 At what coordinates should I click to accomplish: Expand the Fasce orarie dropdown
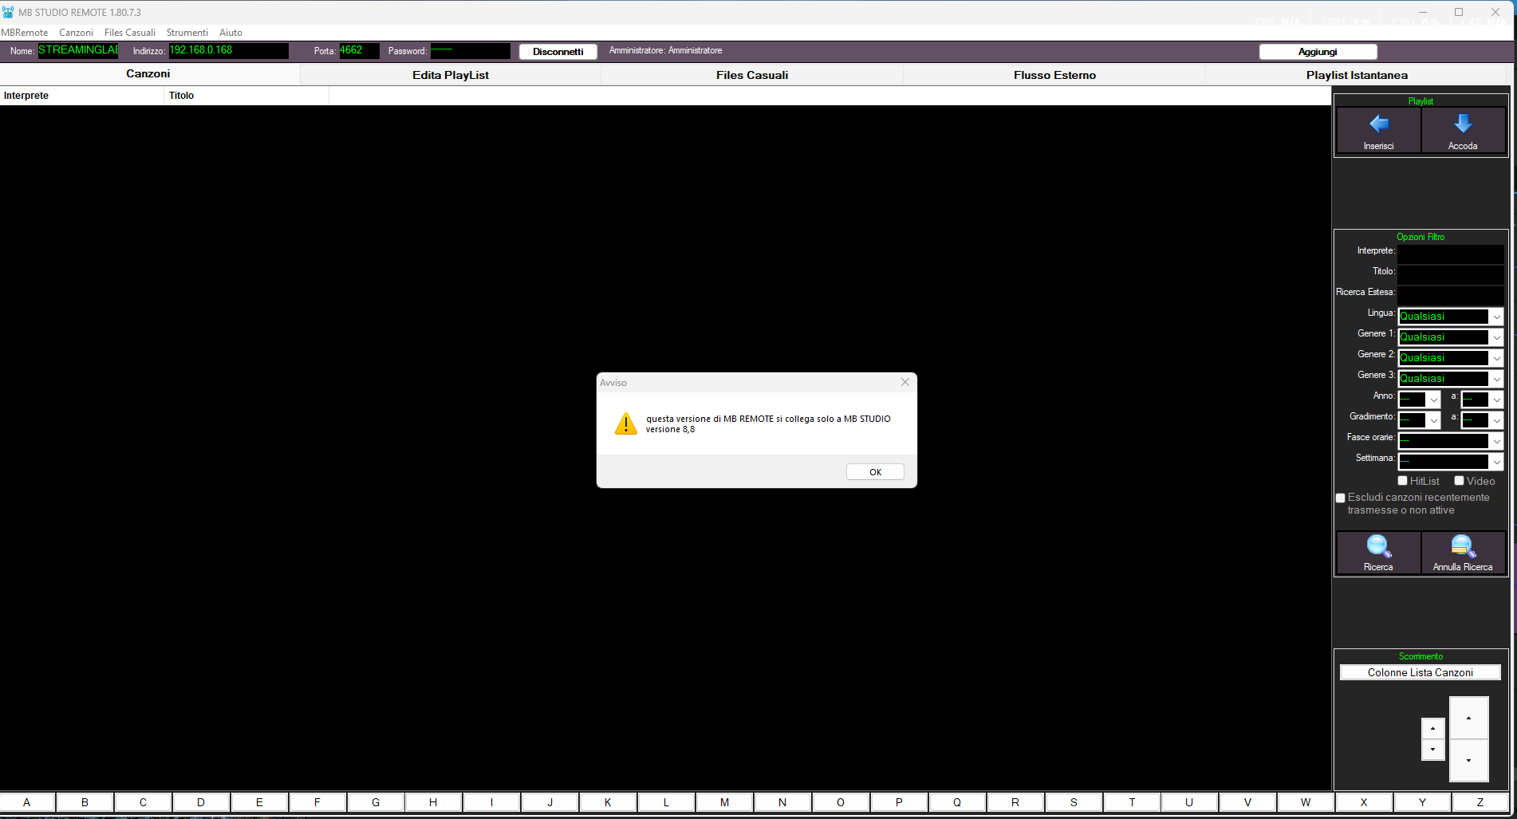click(1496, 442)
